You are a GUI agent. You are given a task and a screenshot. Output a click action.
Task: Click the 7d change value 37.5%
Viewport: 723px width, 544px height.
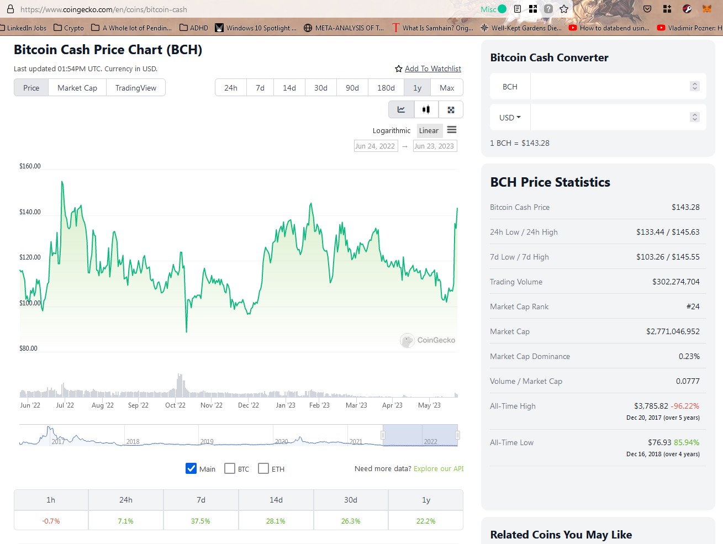(200, 521)
